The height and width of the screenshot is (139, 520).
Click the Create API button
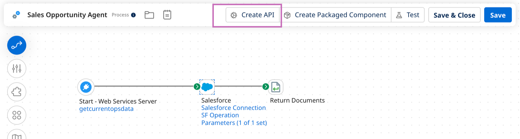point(253,15)
